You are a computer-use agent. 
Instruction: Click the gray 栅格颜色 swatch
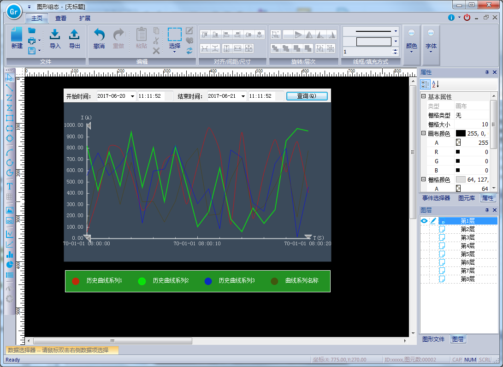tap(461, 179)
